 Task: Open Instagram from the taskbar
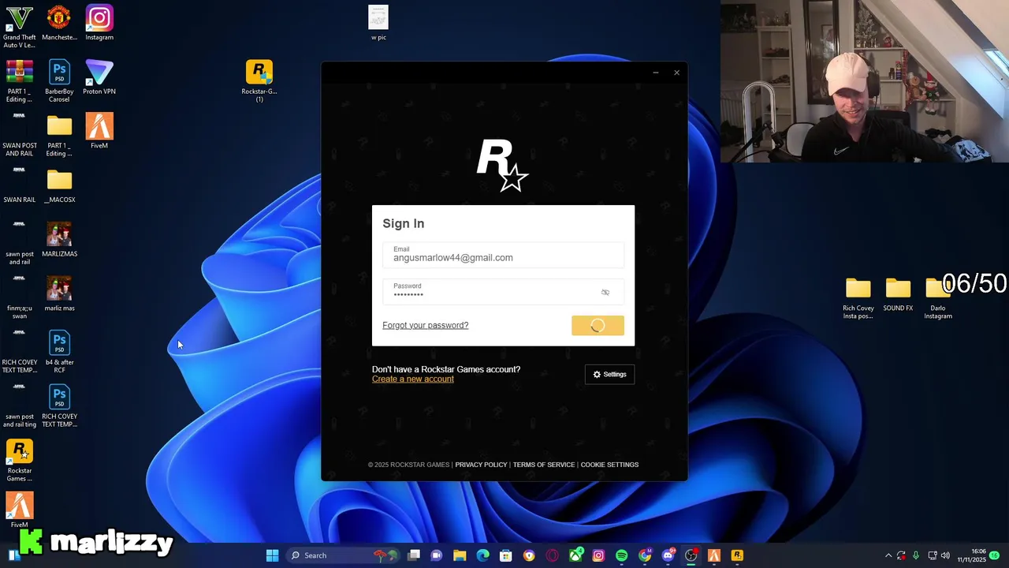pos(598,555)
